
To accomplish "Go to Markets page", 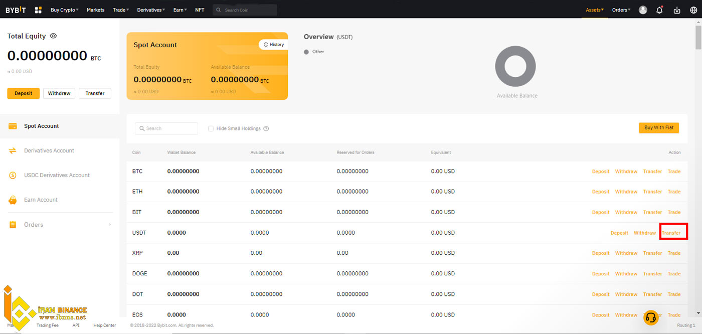I will click(x=96, y=10).
